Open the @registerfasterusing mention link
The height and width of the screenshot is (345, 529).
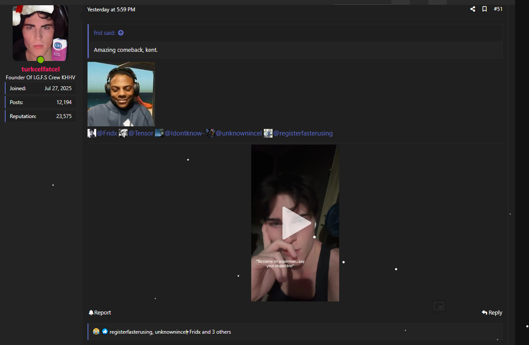[303, 133]
